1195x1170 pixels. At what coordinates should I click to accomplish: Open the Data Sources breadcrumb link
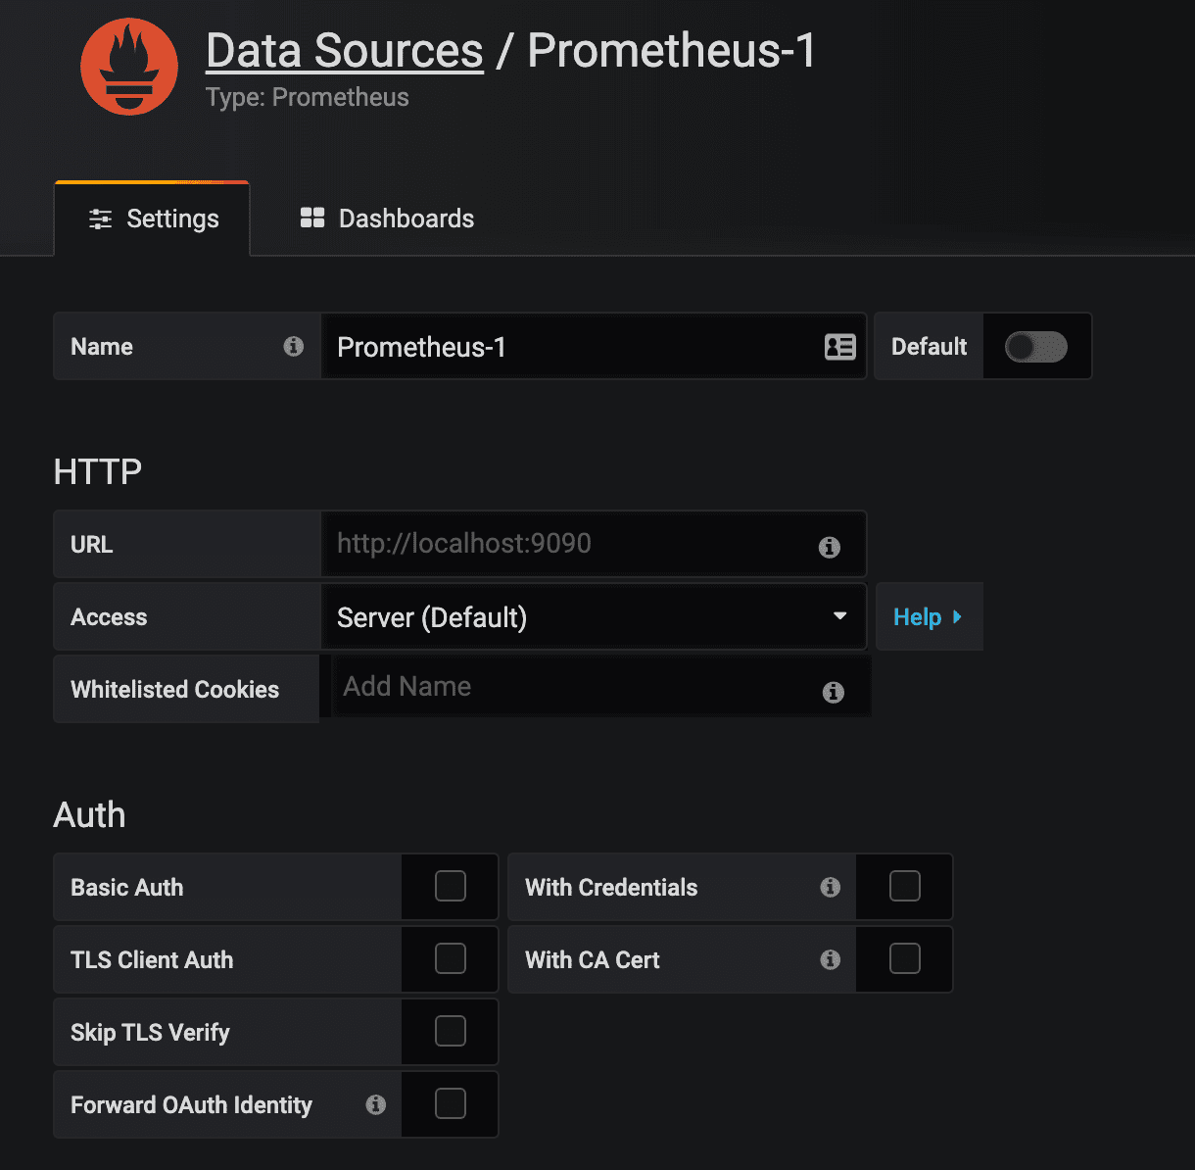pyautogui.click(x=345, y=51)
